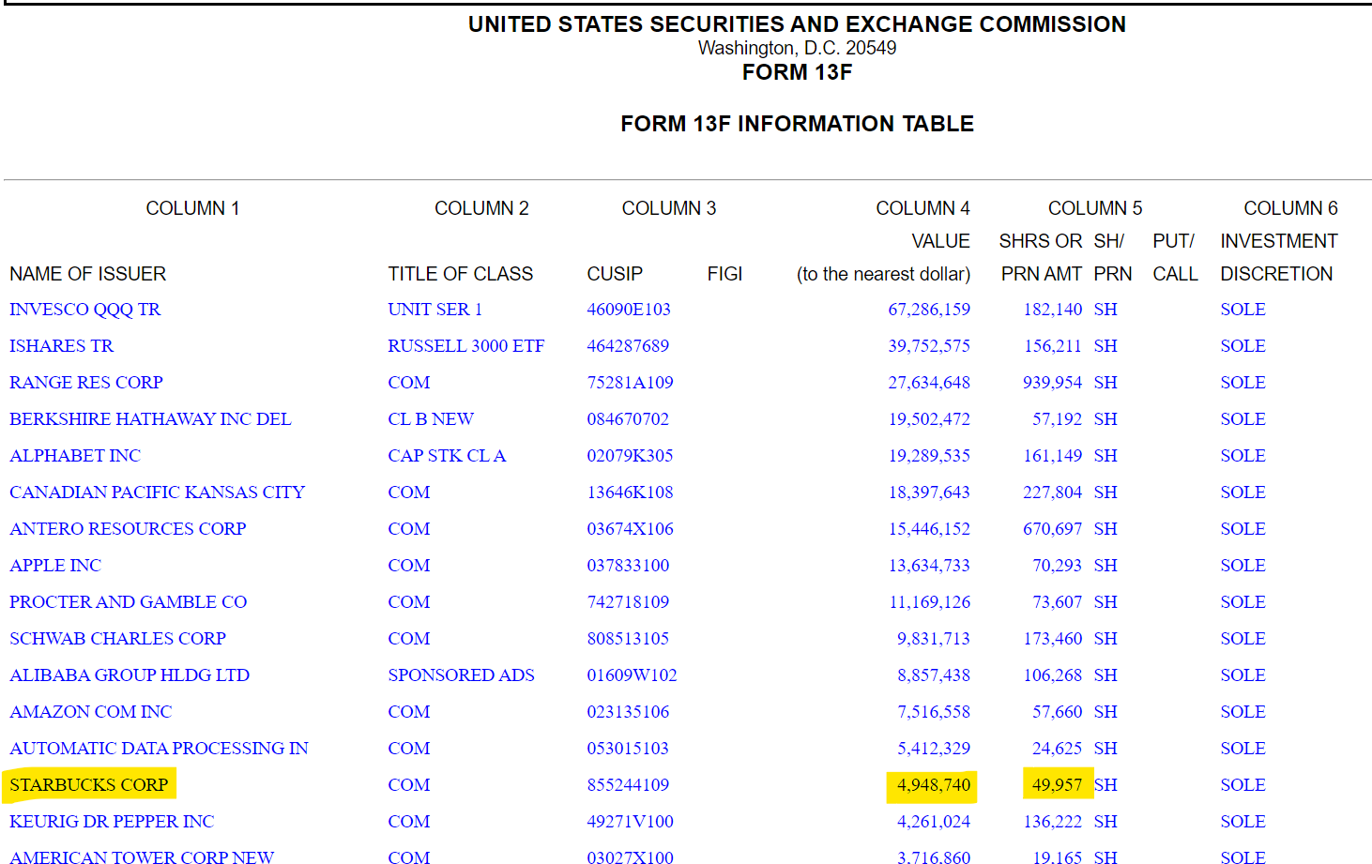
Task: Click SH type in APPLE INC row
Action: click(x=1105, y=566)
